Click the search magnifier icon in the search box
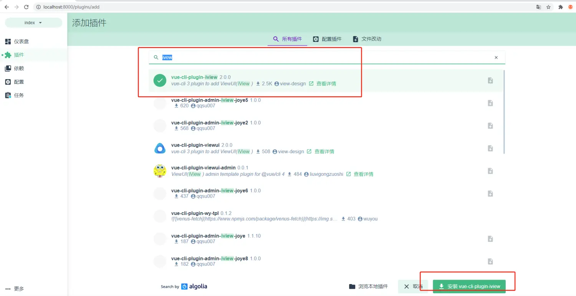This screenshot has height=296, width=576. (x=156, y=58)
